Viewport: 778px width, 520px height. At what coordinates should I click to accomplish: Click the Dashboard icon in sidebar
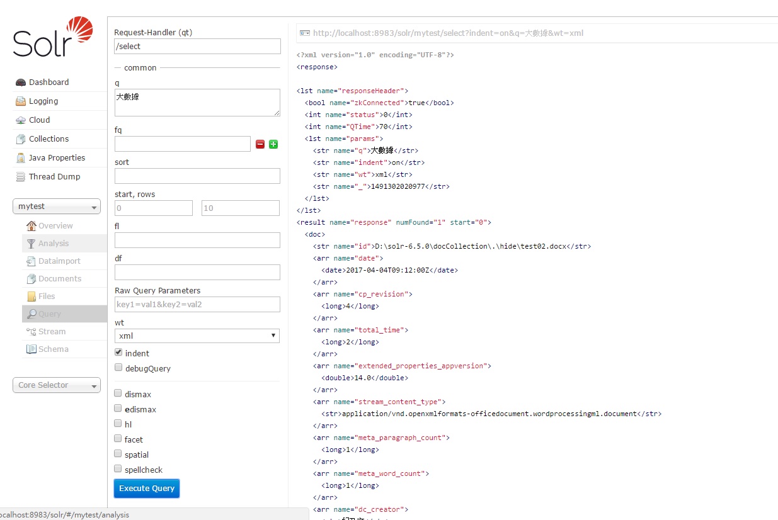pos(21,82)
